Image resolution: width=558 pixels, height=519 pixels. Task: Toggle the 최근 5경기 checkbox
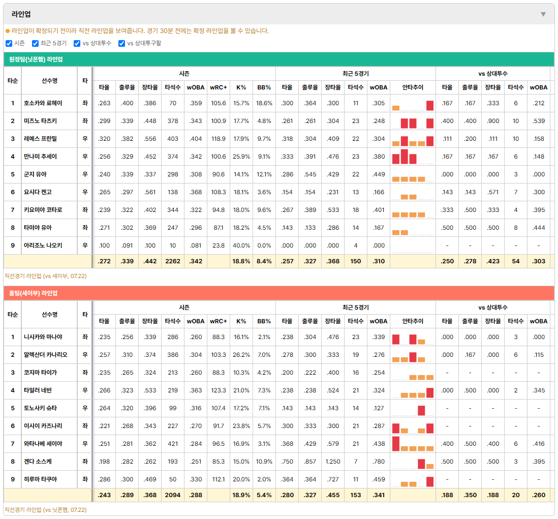(35, 43)
